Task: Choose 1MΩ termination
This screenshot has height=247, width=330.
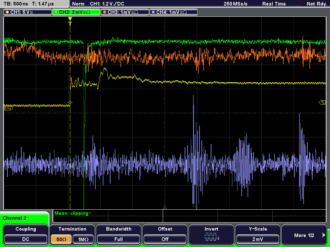Action: [83, 239]
